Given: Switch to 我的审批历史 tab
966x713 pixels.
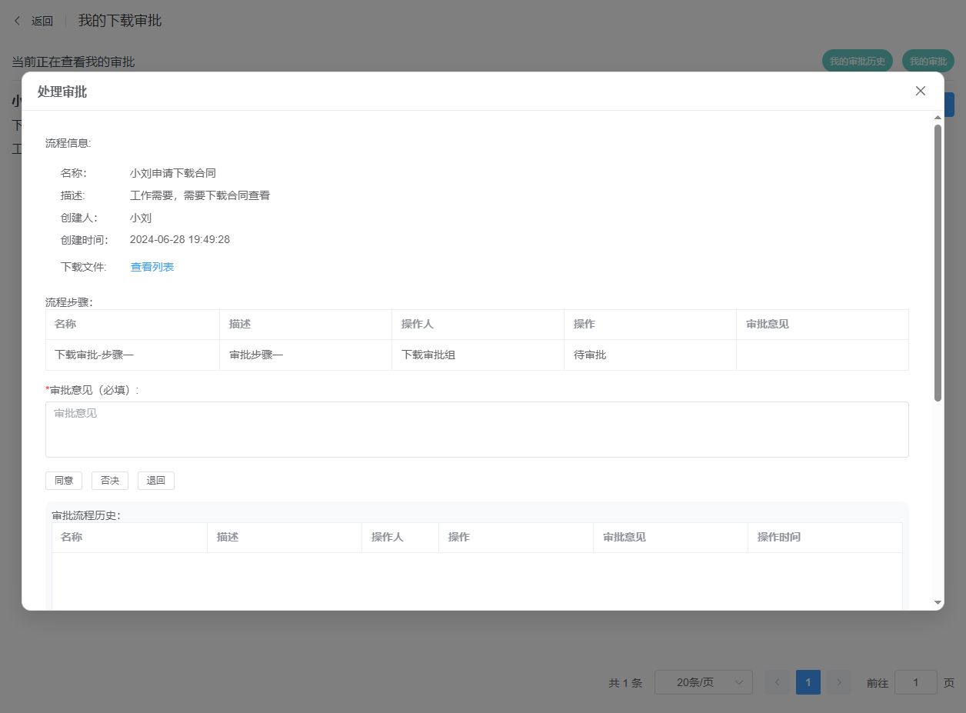Looking at the screenshot, I should 857,61.
